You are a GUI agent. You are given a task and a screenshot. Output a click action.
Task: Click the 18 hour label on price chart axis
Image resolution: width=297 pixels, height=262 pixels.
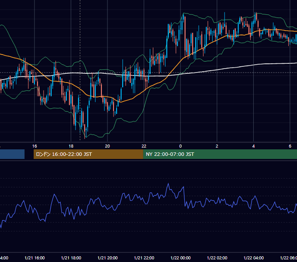click(71, 146)
